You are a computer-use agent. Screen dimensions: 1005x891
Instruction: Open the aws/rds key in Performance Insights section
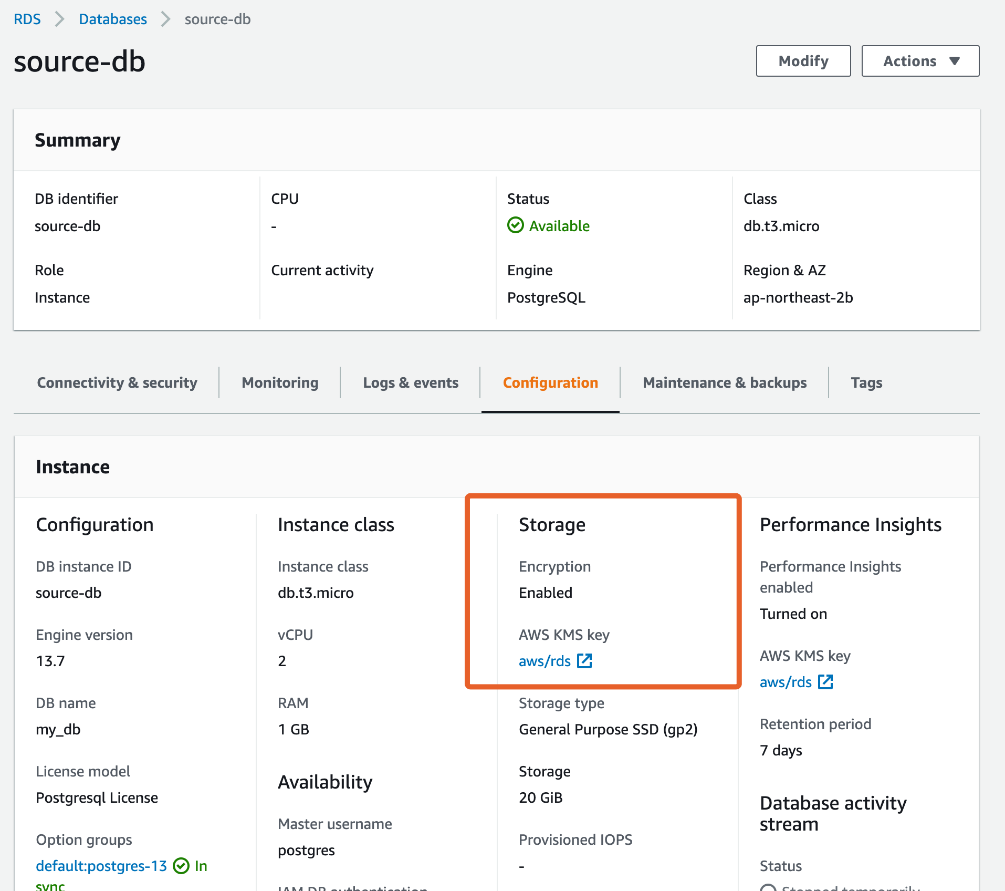tap(785, 682)
